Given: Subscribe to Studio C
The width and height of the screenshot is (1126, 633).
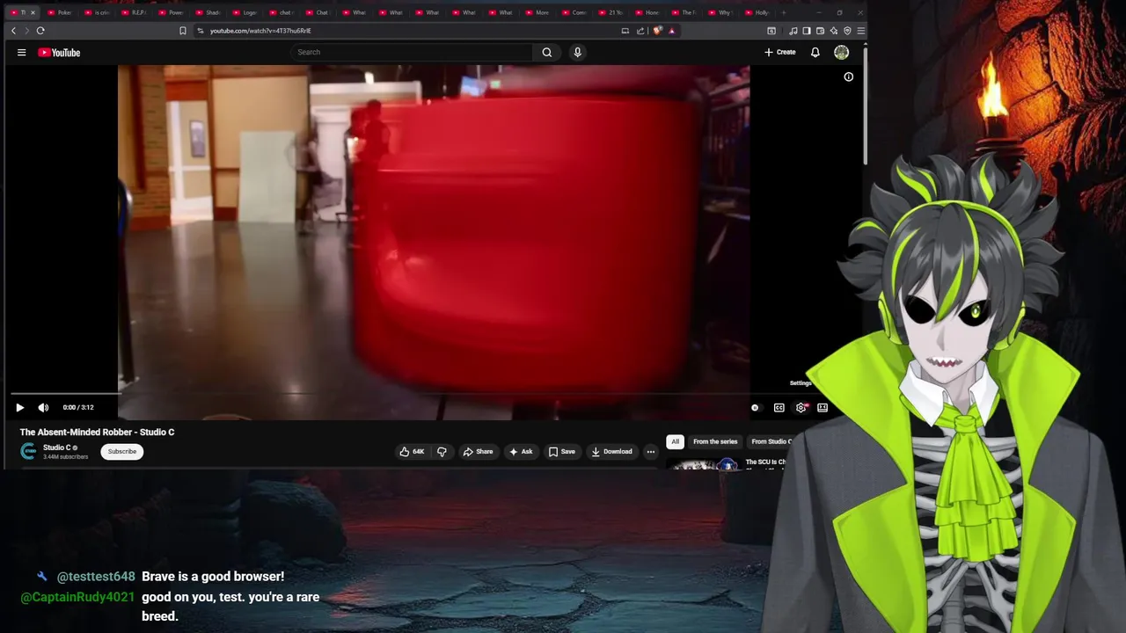Looking at the screenshot, I should click(122, 452).
